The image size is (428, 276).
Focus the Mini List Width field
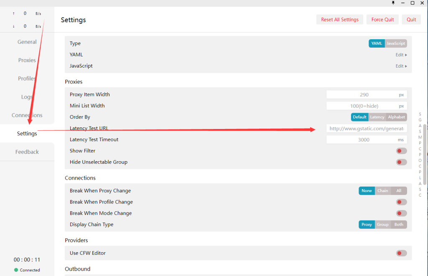(367, 106)
